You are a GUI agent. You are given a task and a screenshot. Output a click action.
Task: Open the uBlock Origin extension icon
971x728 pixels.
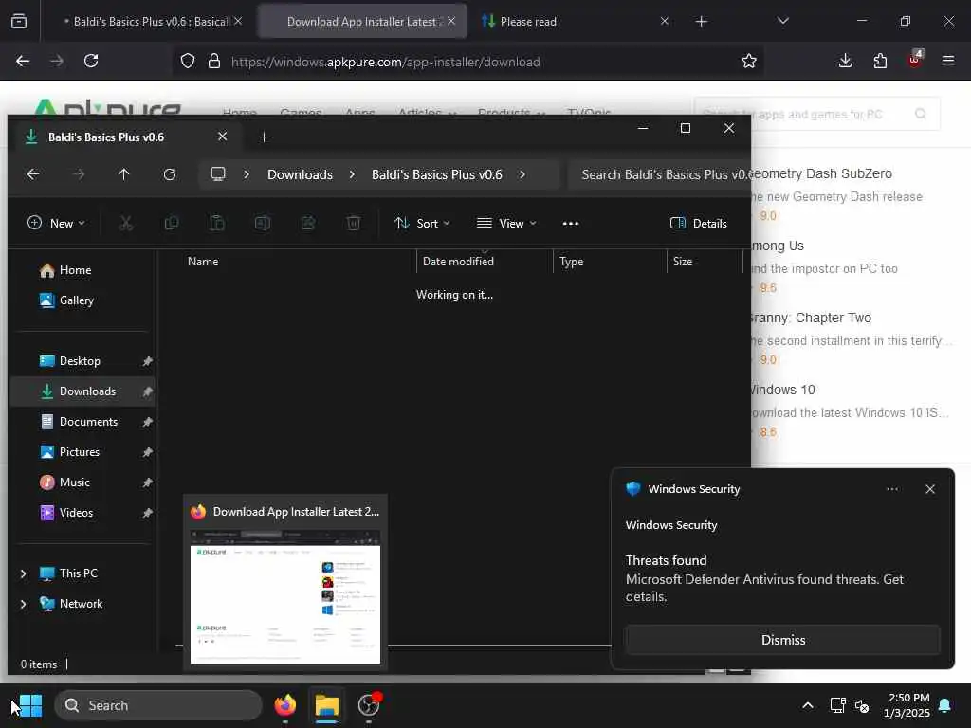tap(915, 60)
